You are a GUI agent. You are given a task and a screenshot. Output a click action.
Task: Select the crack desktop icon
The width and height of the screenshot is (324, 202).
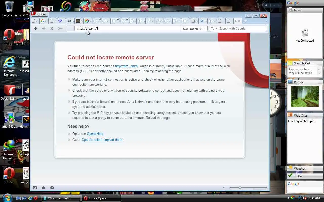(x=26, y=92)
